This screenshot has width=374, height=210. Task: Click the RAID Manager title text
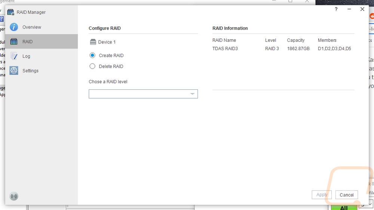tap(31, 12)
